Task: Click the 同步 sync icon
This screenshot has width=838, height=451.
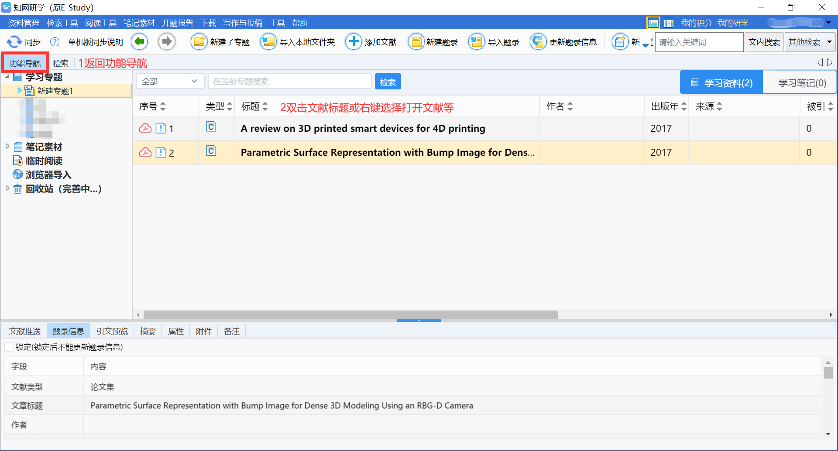Action: (14, 41)
